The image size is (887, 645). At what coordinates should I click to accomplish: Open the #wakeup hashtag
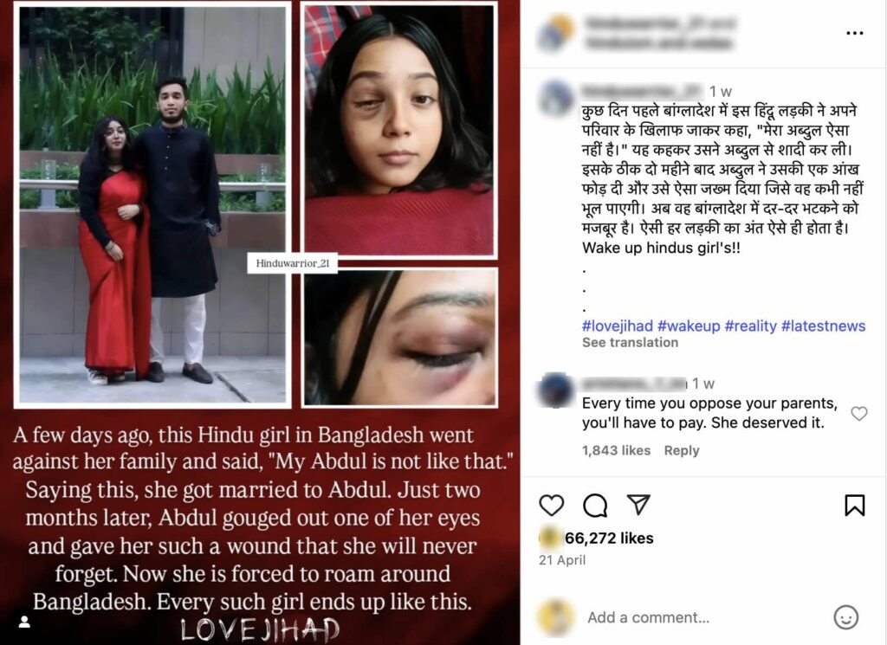(x=689, y=326)
